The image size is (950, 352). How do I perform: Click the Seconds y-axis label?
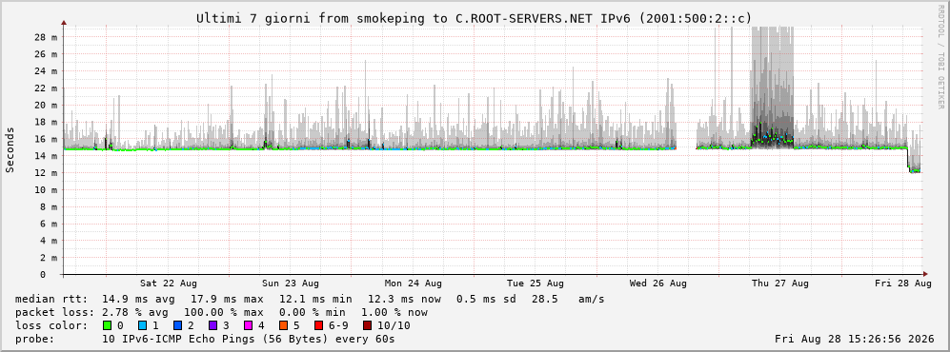[10, 149]
